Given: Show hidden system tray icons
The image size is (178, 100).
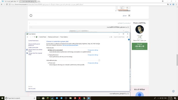Looking at the screenshot, I should [158, 98].
